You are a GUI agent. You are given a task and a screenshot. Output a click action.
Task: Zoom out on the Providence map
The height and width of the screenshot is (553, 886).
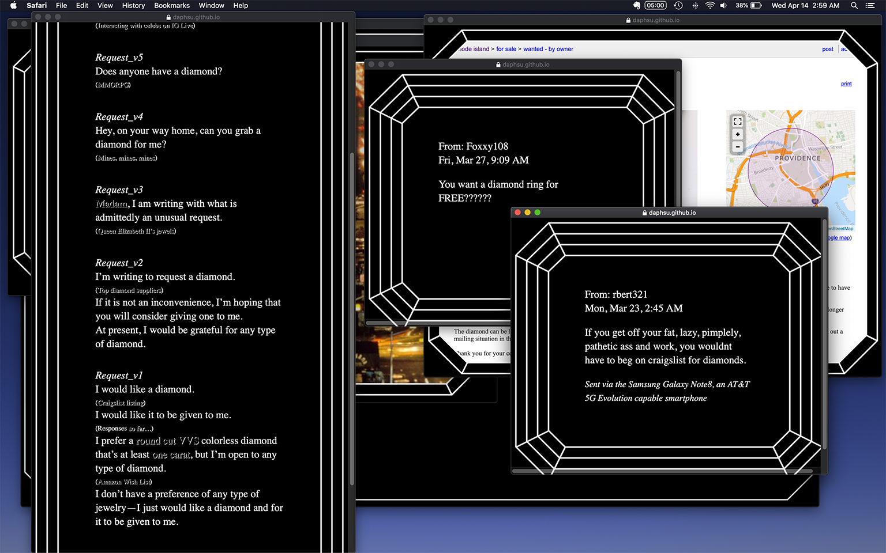pyautogui.click(x=737, y=147)
